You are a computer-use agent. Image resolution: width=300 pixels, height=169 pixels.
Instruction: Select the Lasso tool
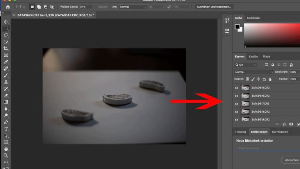(6, 35)
